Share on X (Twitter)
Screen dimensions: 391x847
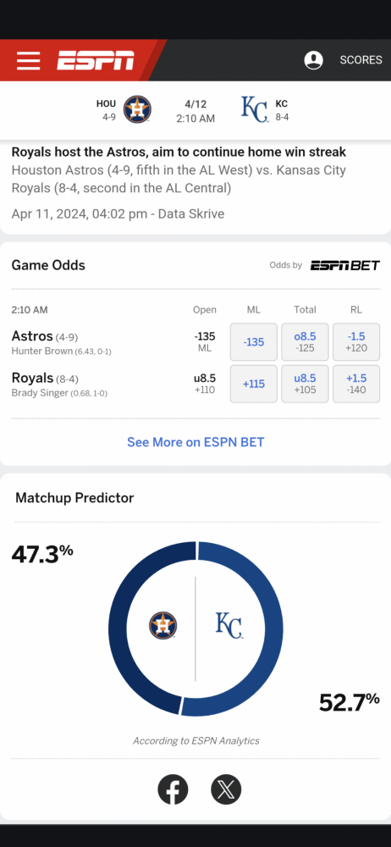[226, 789]
